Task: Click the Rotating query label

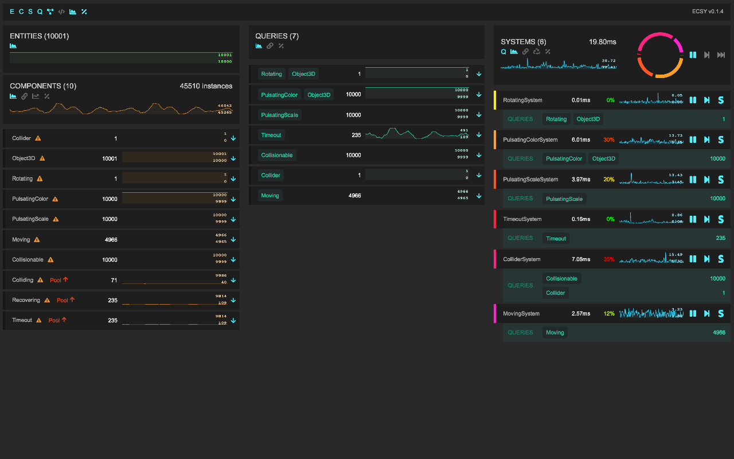Action: [271, 73]
